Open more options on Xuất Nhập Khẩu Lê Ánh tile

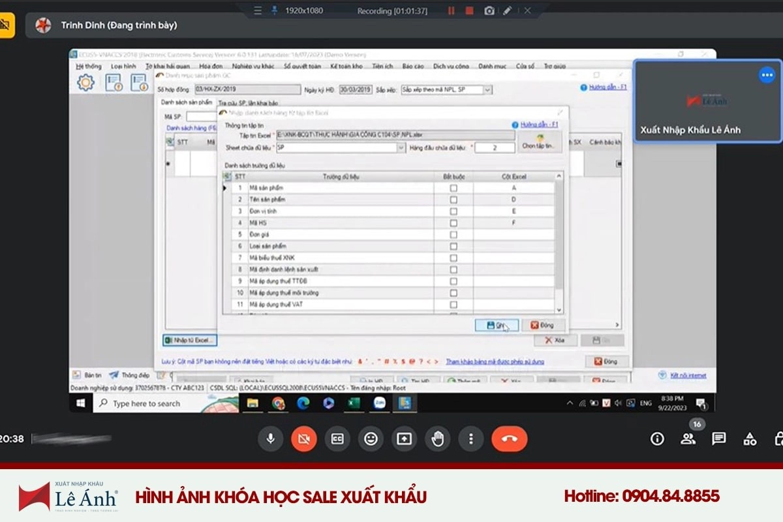(x=767, y=75)
